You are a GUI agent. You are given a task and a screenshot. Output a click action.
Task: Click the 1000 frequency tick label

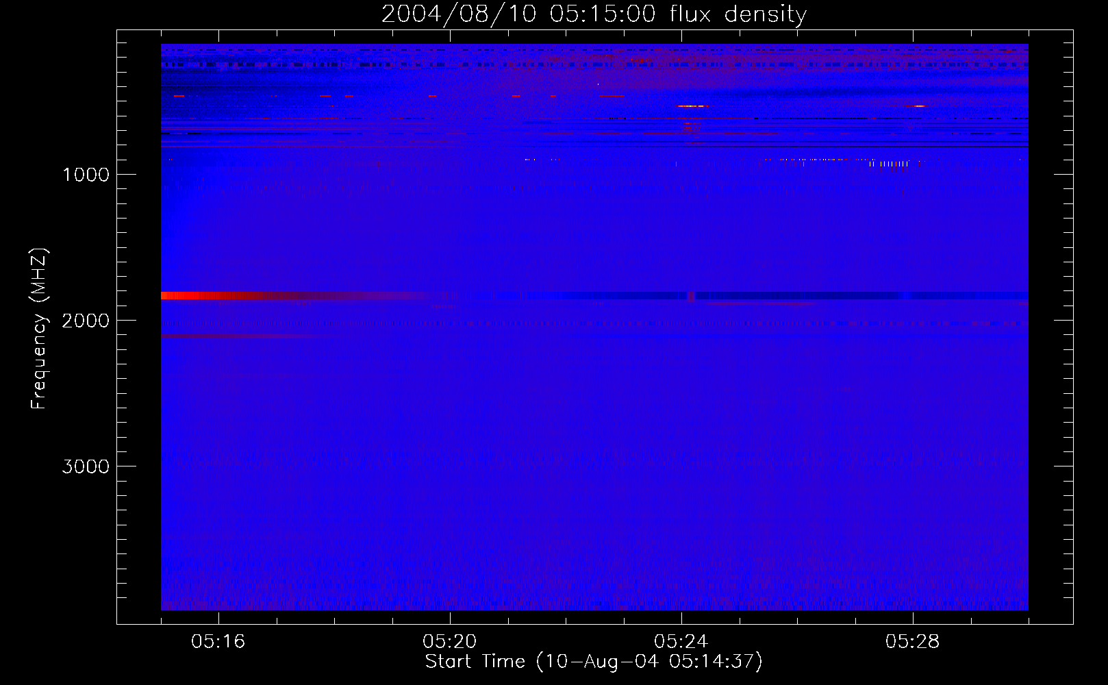(x=86, y=175)
